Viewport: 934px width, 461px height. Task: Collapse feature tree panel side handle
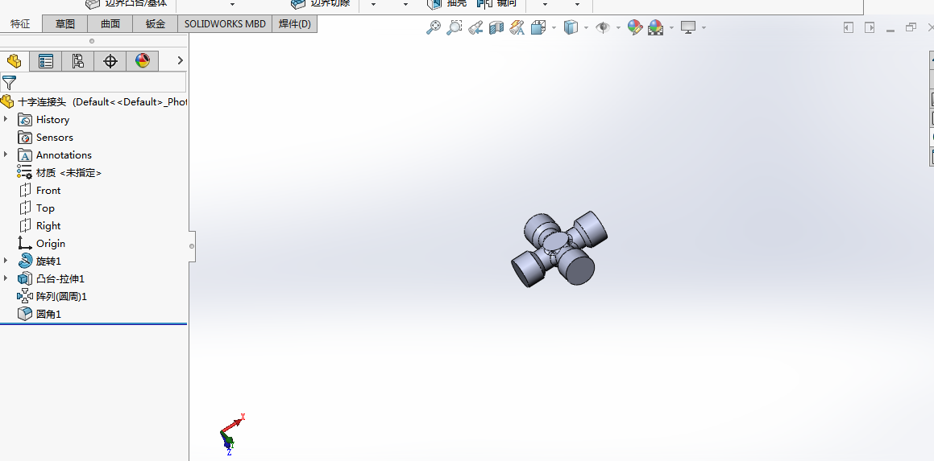click(x=192, y=245)
